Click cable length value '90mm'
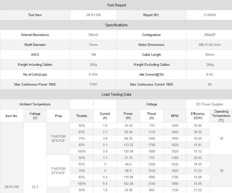 [x=210, y=55]
